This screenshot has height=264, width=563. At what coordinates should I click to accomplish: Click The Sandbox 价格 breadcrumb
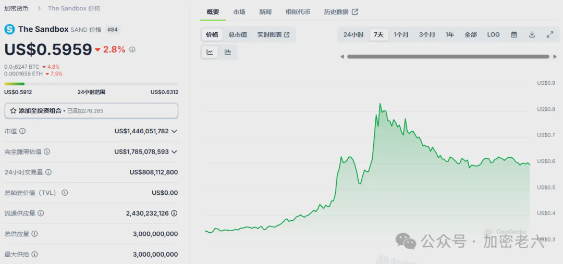click(x=74, y=8)
